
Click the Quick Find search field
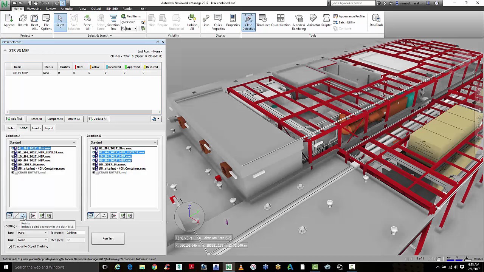(130, 22)
